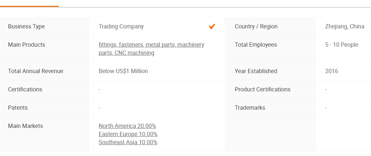371x156 pixels.
Task: Click the "Zhejiang, China" region value
Action: point(345,26)
